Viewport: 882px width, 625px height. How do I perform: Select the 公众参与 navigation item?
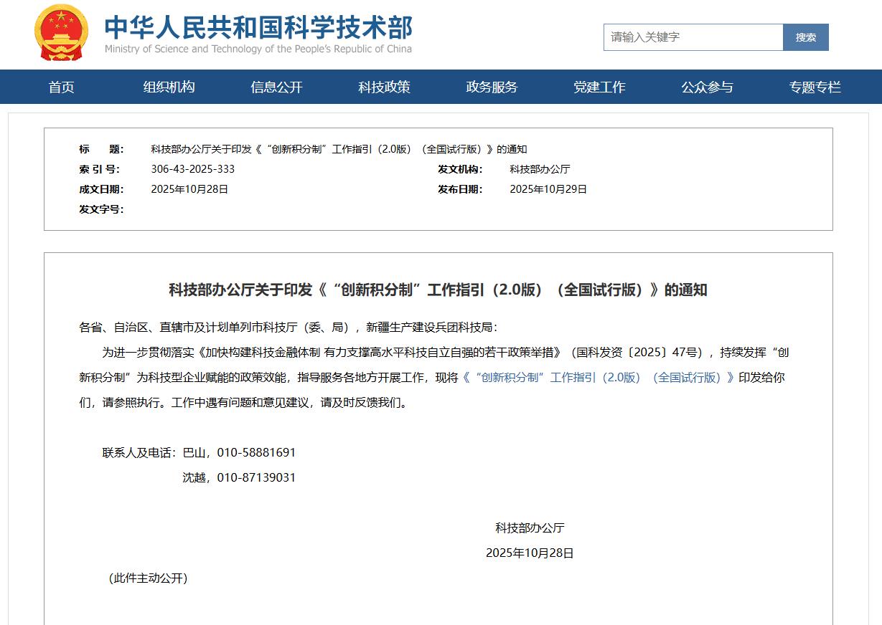(707, 87)
